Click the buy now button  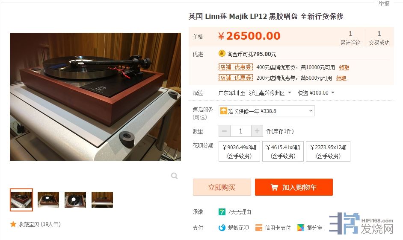[x=222, y=187]
